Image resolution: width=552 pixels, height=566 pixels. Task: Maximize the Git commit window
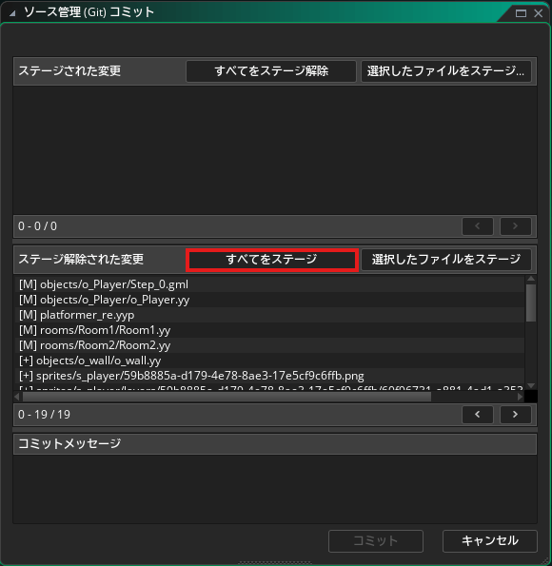(x=521, y=13)
